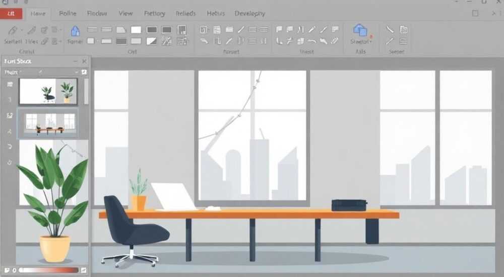Click the lines icon below the document icon
This screenshot has width=504, height=277.
click(403, 41)
